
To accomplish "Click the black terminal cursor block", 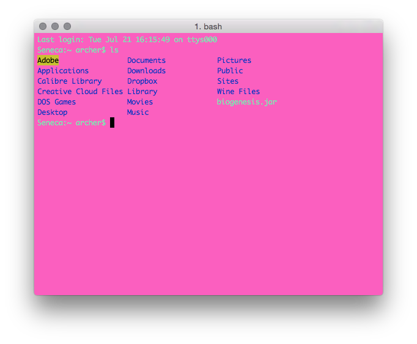I will [113, 123].
